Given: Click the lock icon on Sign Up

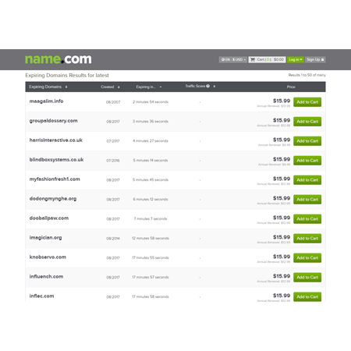Looking at the screenshot, I should pyautogui.click(x=322, y=59).
